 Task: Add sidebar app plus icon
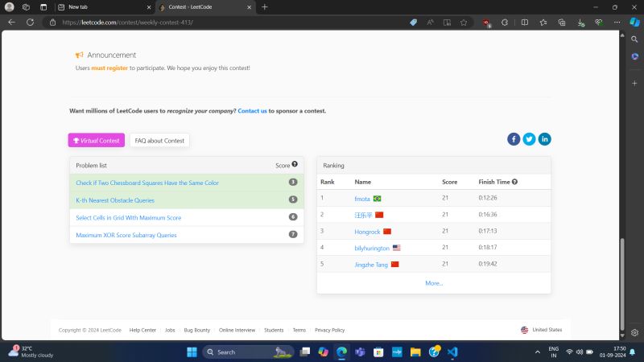point(634,83)
